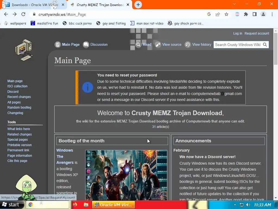
Task: Open a new browser tab
Action: (138, 5)
